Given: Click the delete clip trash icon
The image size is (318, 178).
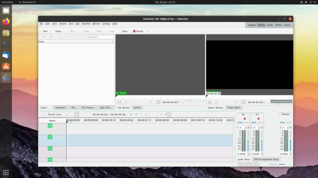Looking at the screenshot, I should (x=51, y=37).
